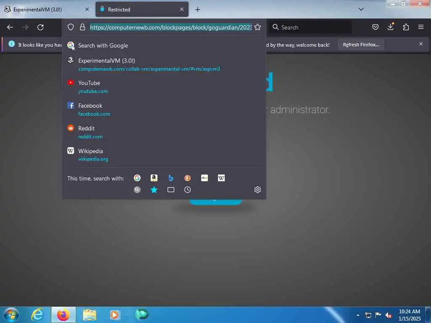This screenshot has height=323, width=431.
Task: Open the Windows Start menu
Action: pos(11,315)
